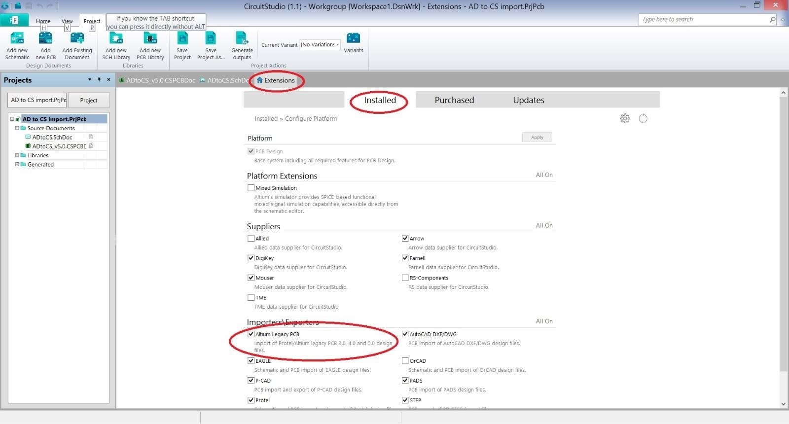Select the Extensions document tab

click(x=276, y=80)
